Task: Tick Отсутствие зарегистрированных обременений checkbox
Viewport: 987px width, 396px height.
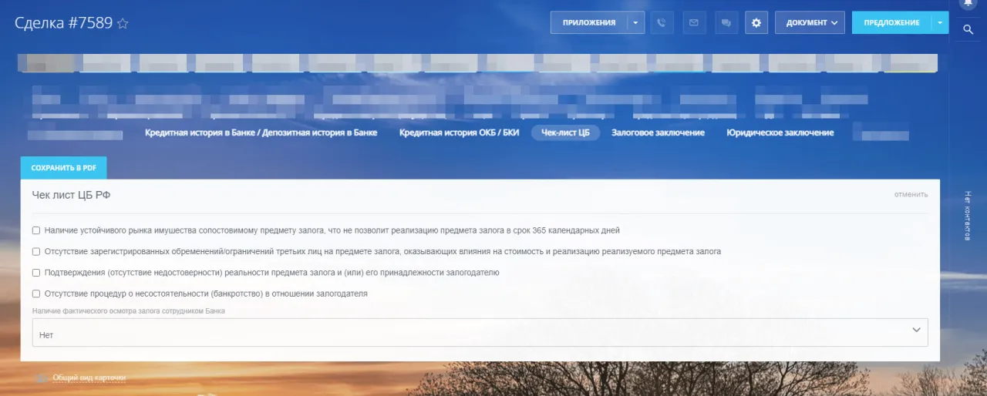Action: coord(36,251)
